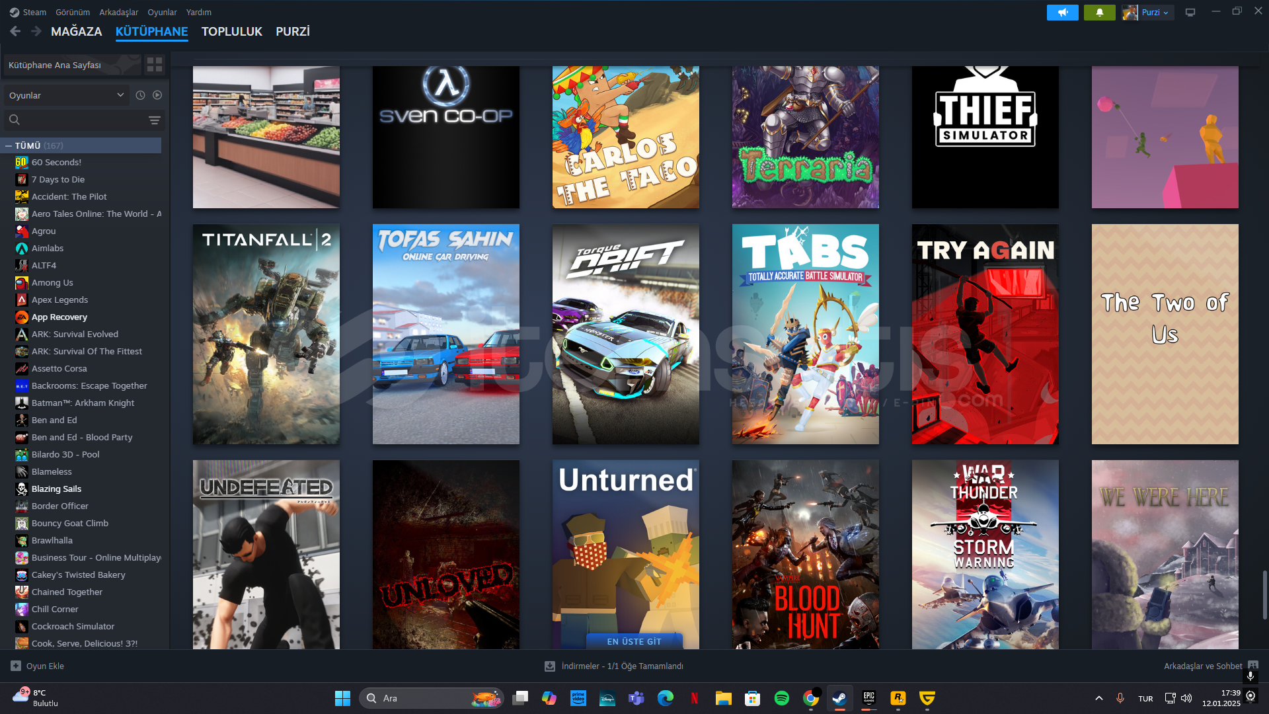Click the Add Game plus icon
Screen dimensions: 1269x714
click(x=16, y=666)
